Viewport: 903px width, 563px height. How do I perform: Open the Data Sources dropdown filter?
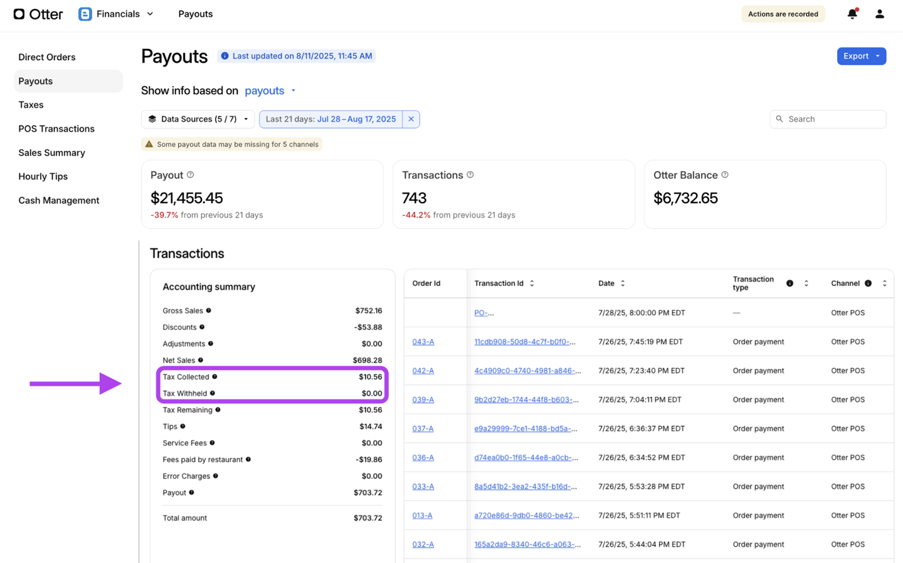click(198, 119)
